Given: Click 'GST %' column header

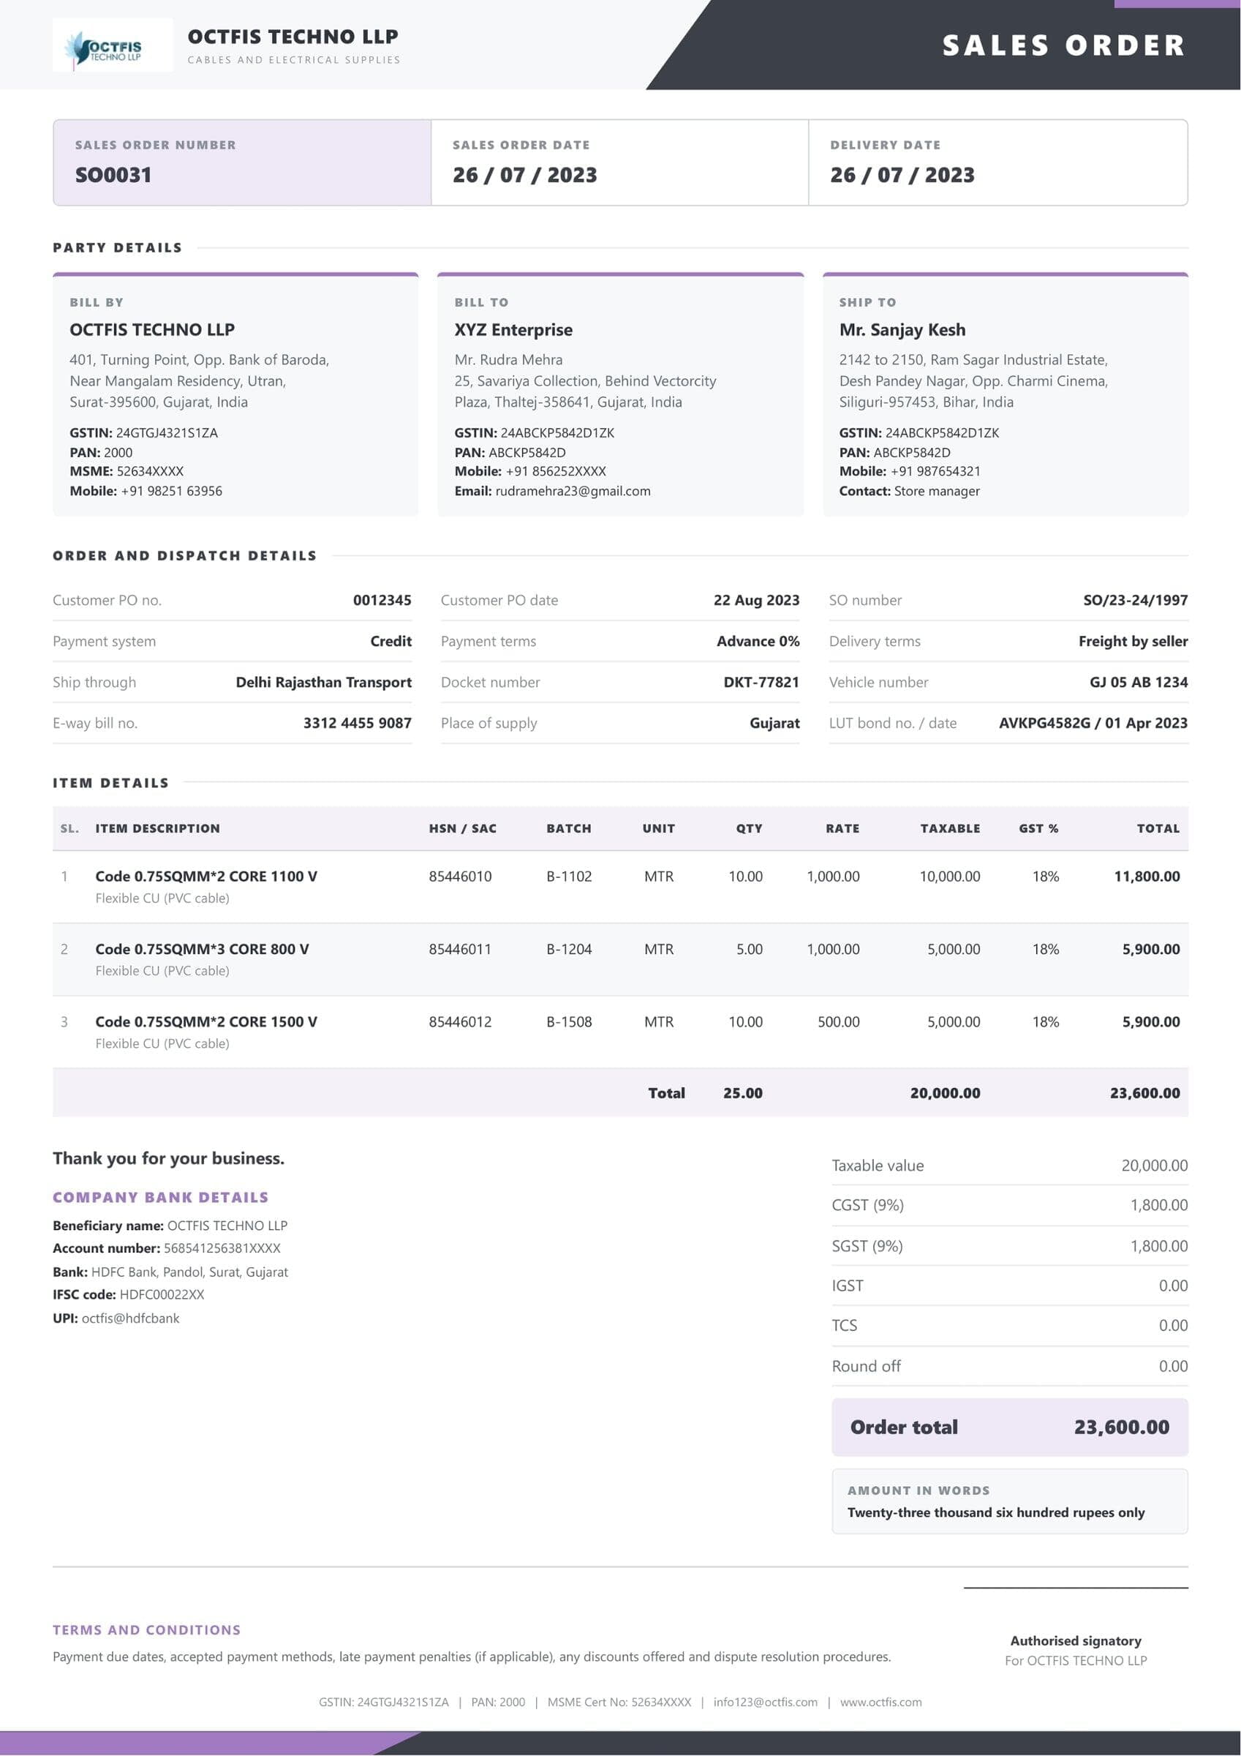Looking at the screenshot, I should [x=1038, y=828].
